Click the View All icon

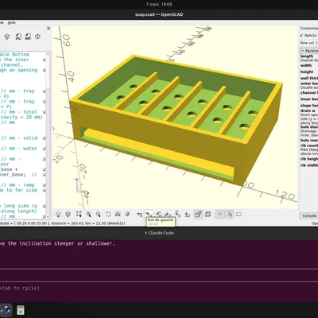point(79,214)
